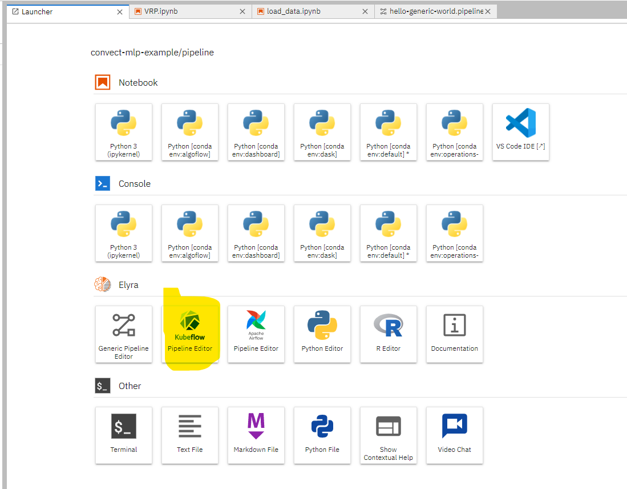Click the Elyra section heading
Viewport: 627px width, 489px height.
(128, 284)
